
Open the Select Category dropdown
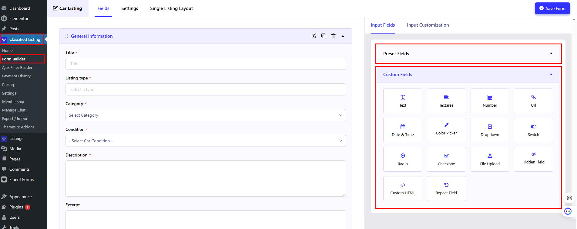pyautogui.click(x=206, y=115)
